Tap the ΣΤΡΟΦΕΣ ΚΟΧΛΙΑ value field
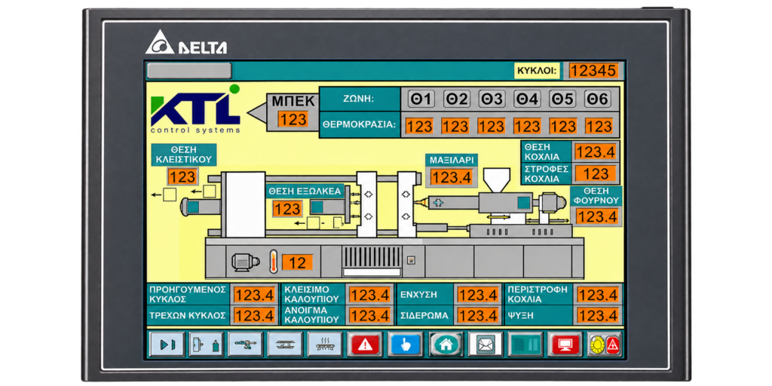Image resolution: width=772 pixels, height=386 pixels. click(x=596, y=173)
